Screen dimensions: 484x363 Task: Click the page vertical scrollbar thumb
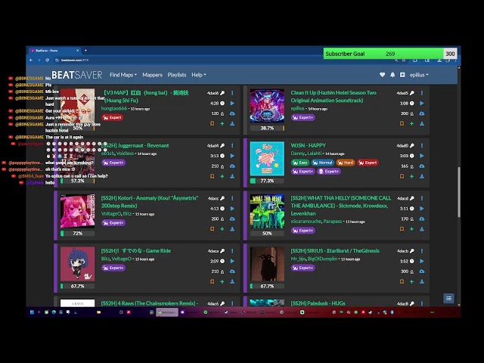[x=459, y=192]
